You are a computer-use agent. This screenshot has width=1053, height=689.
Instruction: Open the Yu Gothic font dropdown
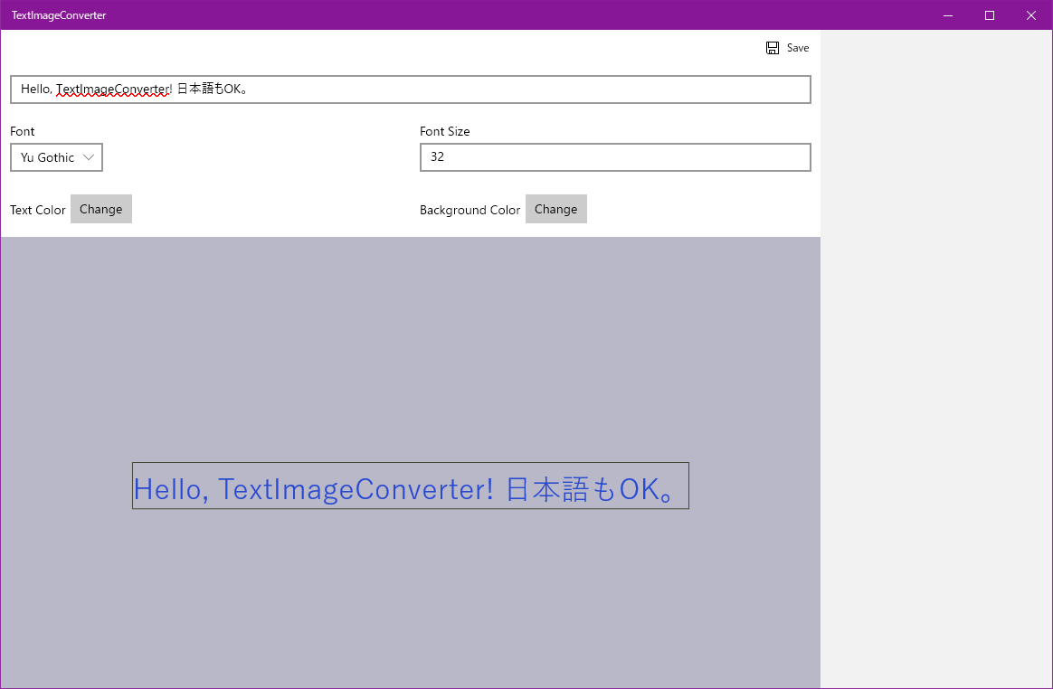click(56, 157)
